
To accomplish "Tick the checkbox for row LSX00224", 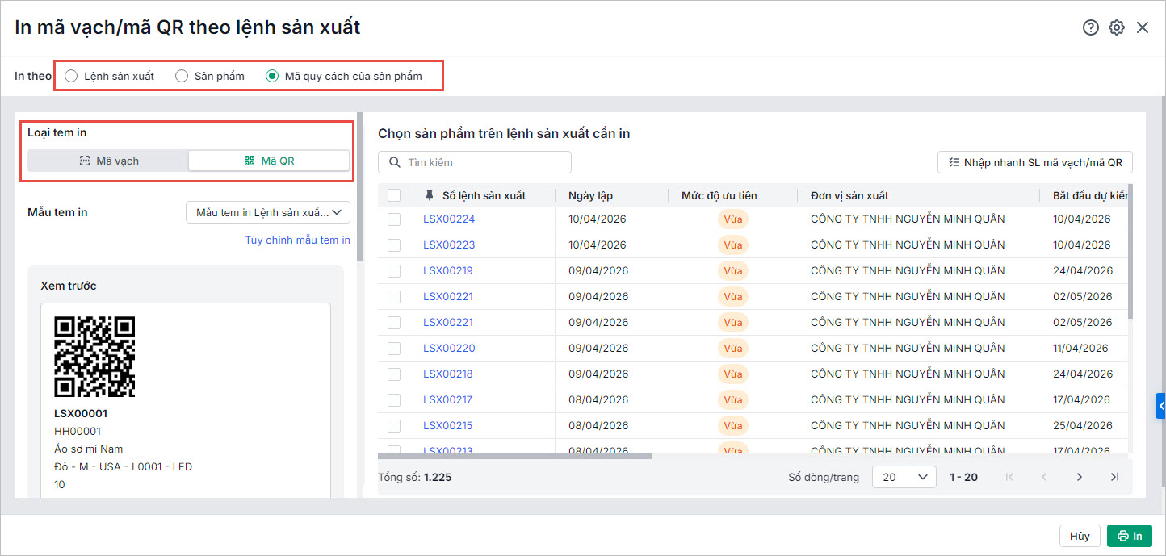I will 394,219.
